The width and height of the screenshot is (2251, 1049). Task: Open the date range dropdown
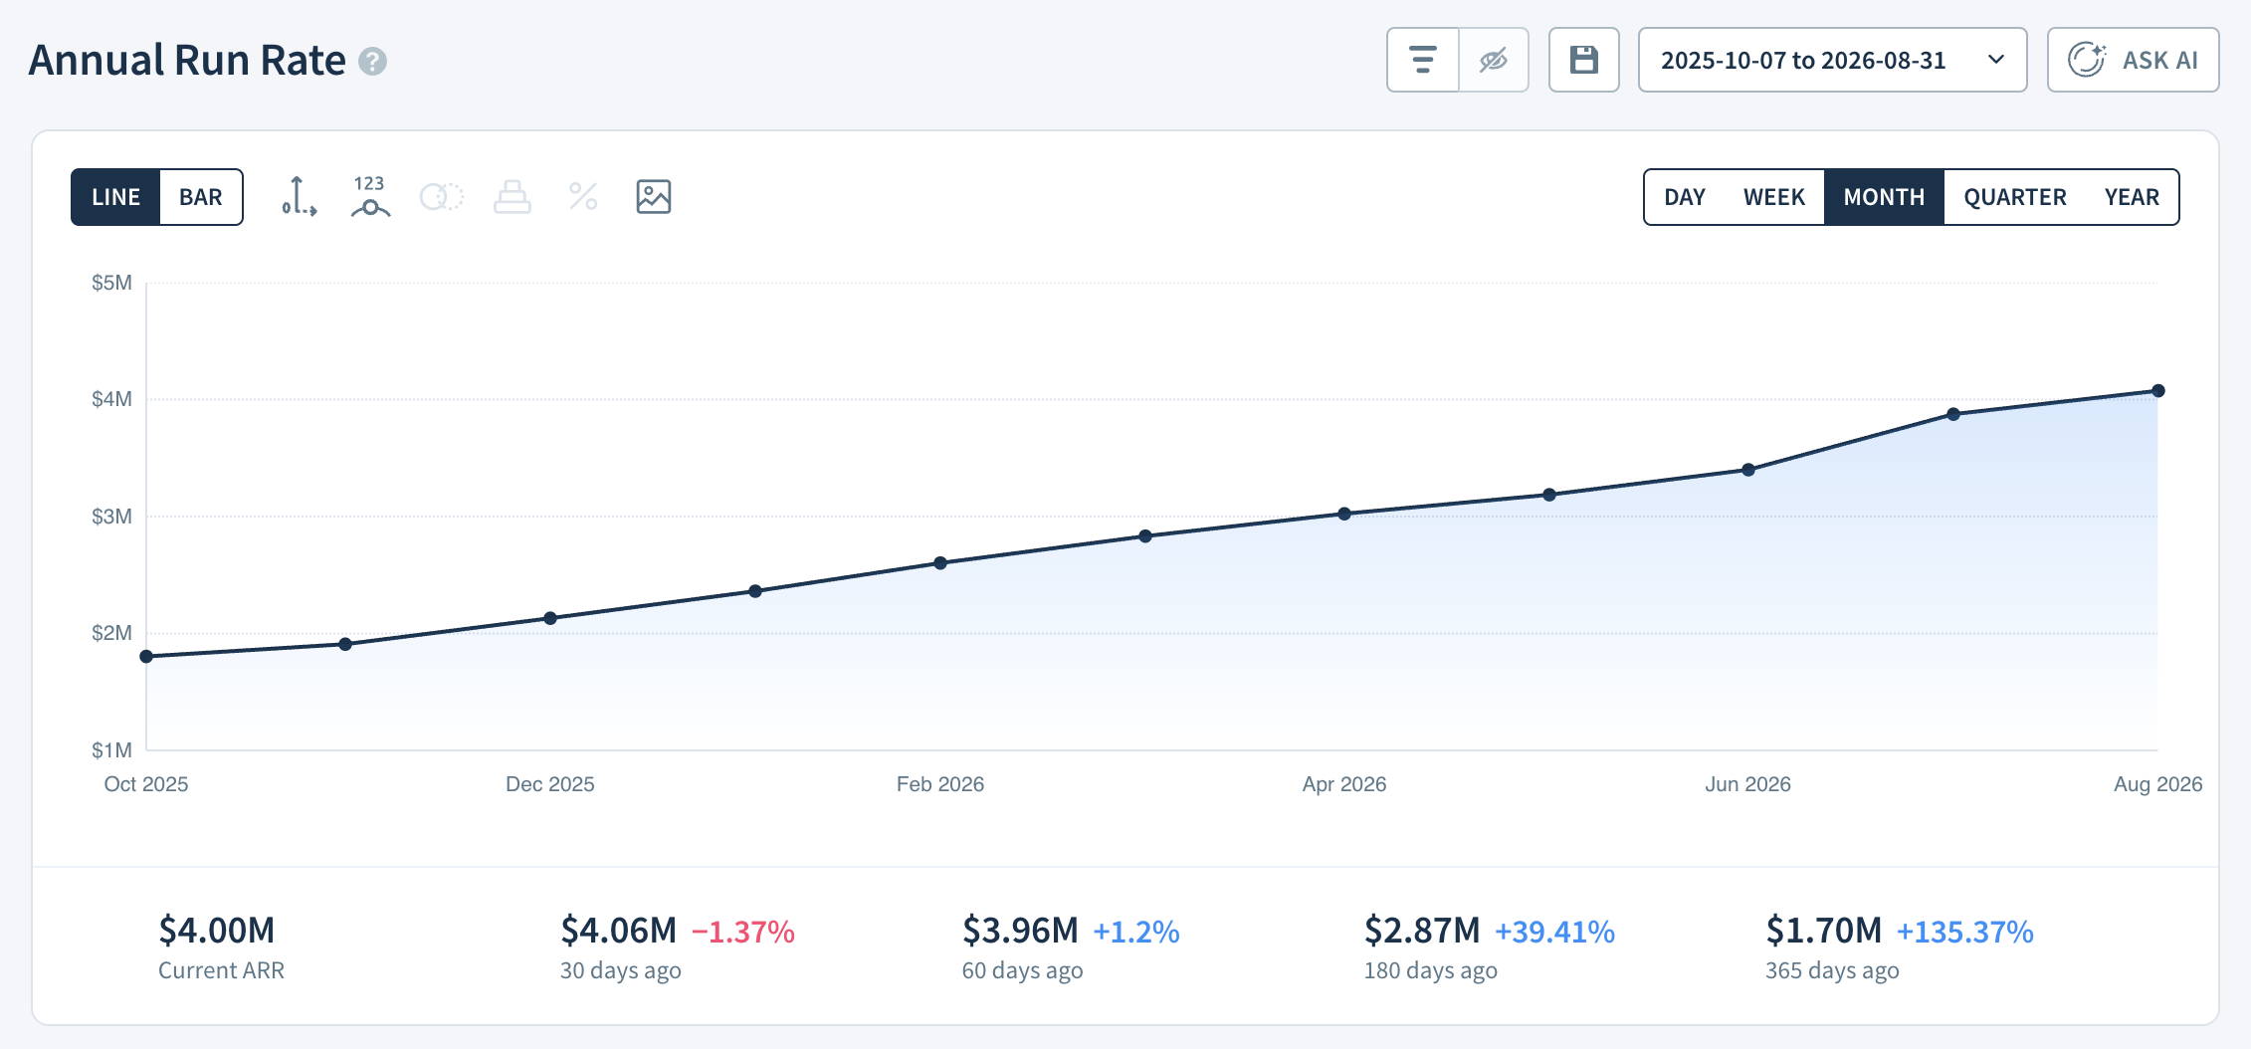pyautogui.click(x=1832, y=60)
